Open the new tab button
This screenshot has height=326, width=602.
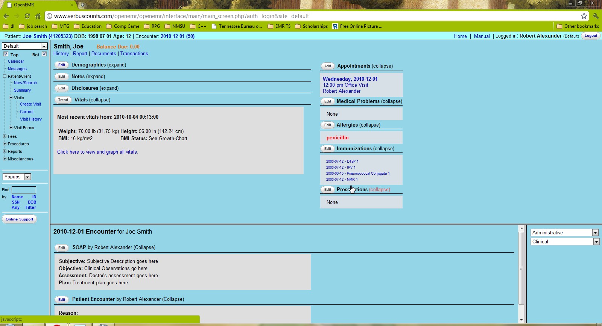(82, 5)
